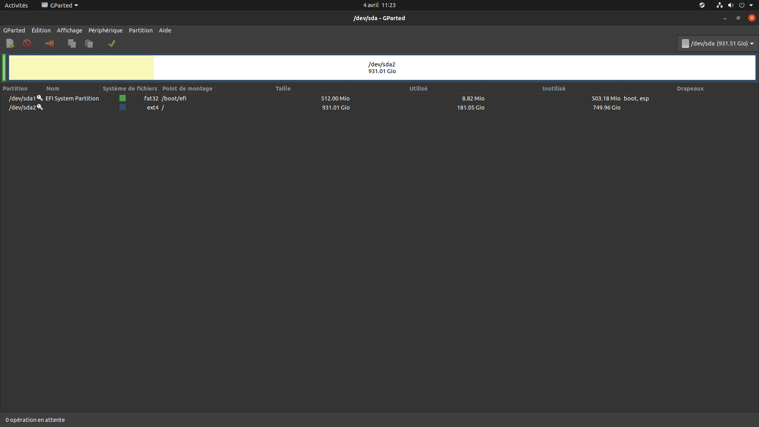Screen dimensions: 759x427
Task: Open the Affichage menu
Action: [70, 30]
